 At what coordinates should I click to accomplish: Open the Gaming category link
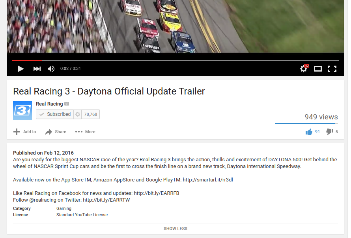click(x=64, y=208)
